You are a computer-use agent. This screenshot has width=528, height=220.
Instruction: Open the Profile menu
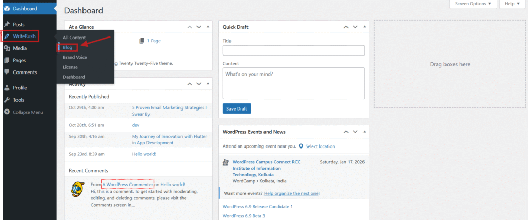pos(20,88)
